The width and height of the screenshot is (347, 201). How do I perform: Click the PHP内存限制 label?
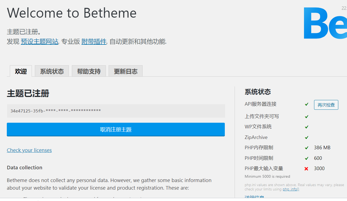click(259, 148)
